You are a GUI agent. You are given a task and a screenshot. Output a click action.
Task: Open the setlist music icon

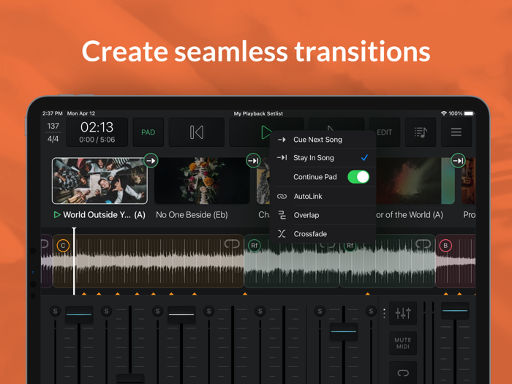point(421,132)
